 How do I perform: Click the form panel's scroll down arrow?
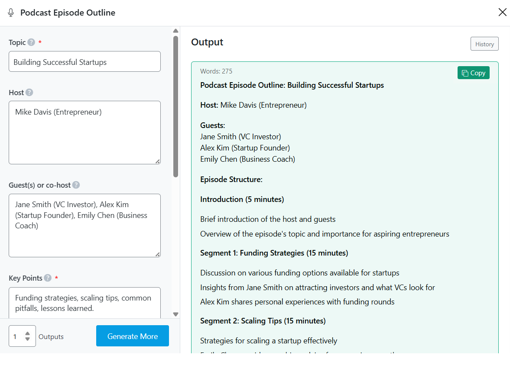[x=175, y=314]
